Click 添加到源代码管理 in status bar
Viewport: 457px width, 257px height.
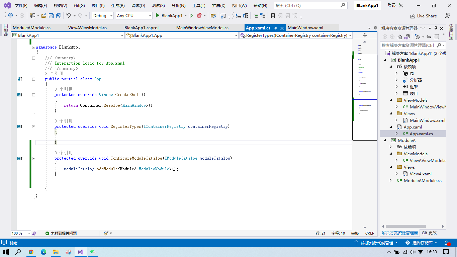tap(376, 243)
